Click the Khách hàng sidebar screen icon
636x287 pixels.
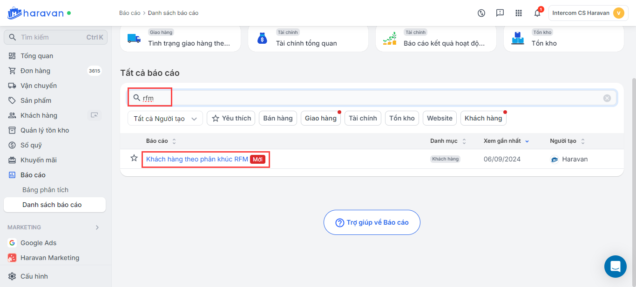95,115
